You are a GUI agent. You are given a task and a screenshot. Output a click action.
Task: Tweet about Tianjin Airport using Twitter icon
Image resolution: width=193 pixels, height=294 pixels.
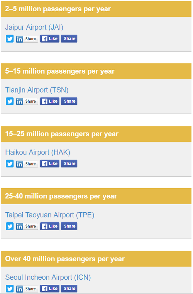tap(10, 101)
